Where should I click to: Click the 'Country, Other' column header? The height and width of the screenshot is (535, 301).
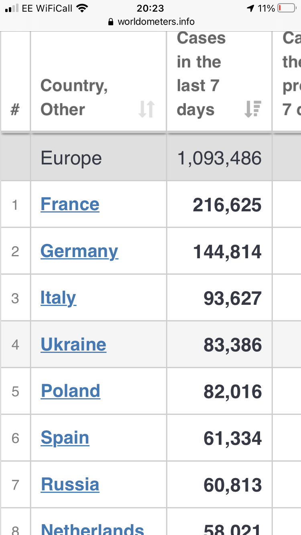(x=74, y=97)
